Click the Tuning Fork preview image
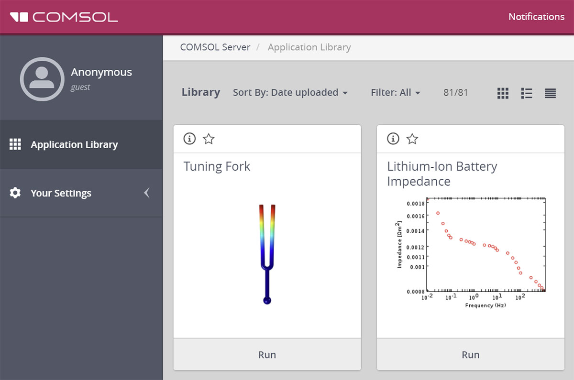Screen dimensions: 574x380 tap(267, 254)
